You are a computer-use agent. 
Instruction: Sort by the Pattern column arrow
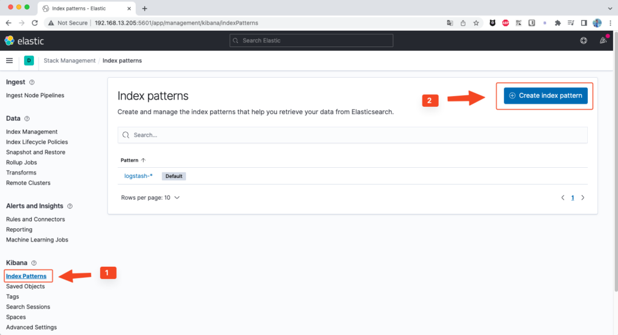(143, 160)
